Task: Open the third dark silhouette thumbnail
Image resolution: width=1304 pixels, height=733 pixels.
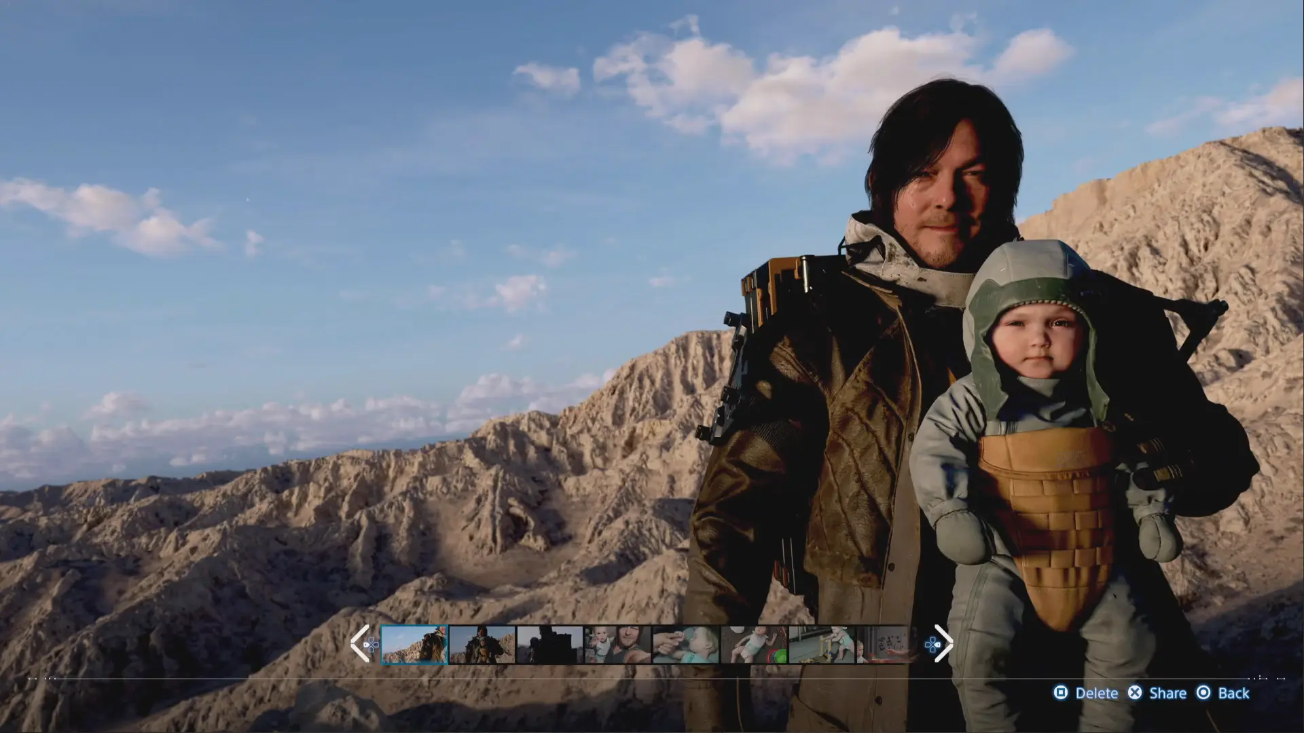Action: click(550, 644)
